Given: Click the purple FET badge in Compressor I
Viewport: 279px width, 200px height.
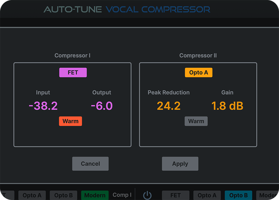Looking at the screenshot, I should click(73, 72).
